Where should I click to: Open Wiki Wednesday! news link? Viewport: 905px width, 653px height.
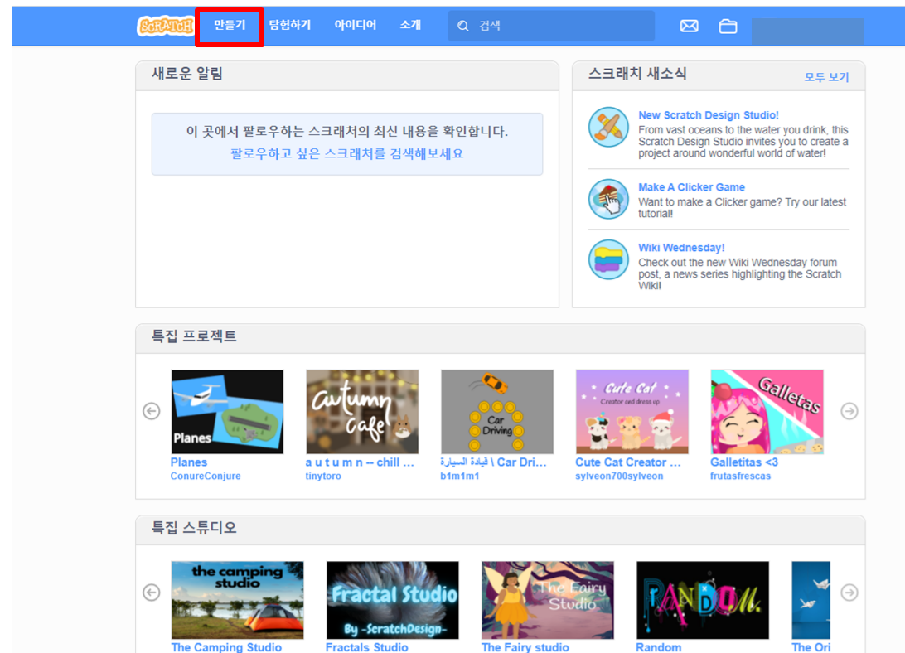681,248
